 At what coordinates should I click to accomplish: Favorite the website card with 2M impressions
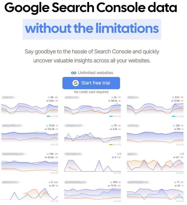[182, 144]
